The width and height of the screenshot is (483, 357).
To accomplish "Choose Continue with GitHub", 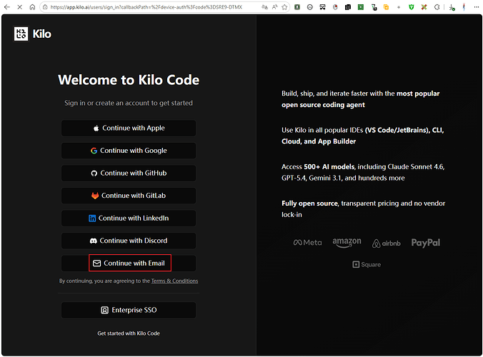I will tap(129, 173).
